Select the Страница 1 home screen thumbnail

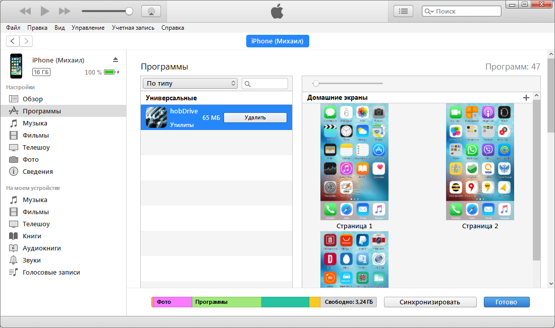(x=354, y=162)
